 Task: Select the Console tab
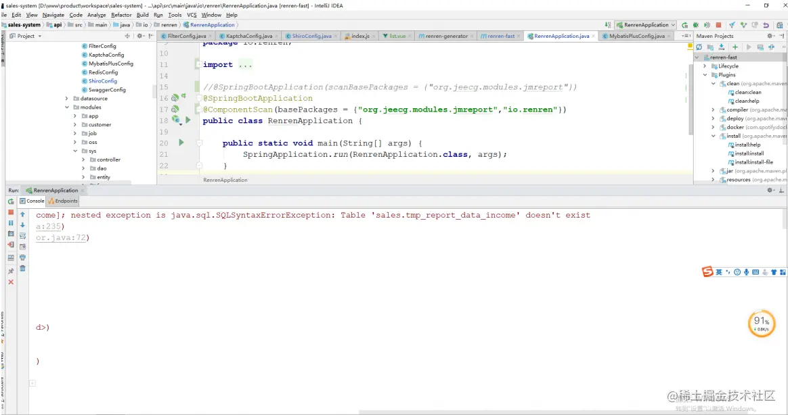[32, 201]
